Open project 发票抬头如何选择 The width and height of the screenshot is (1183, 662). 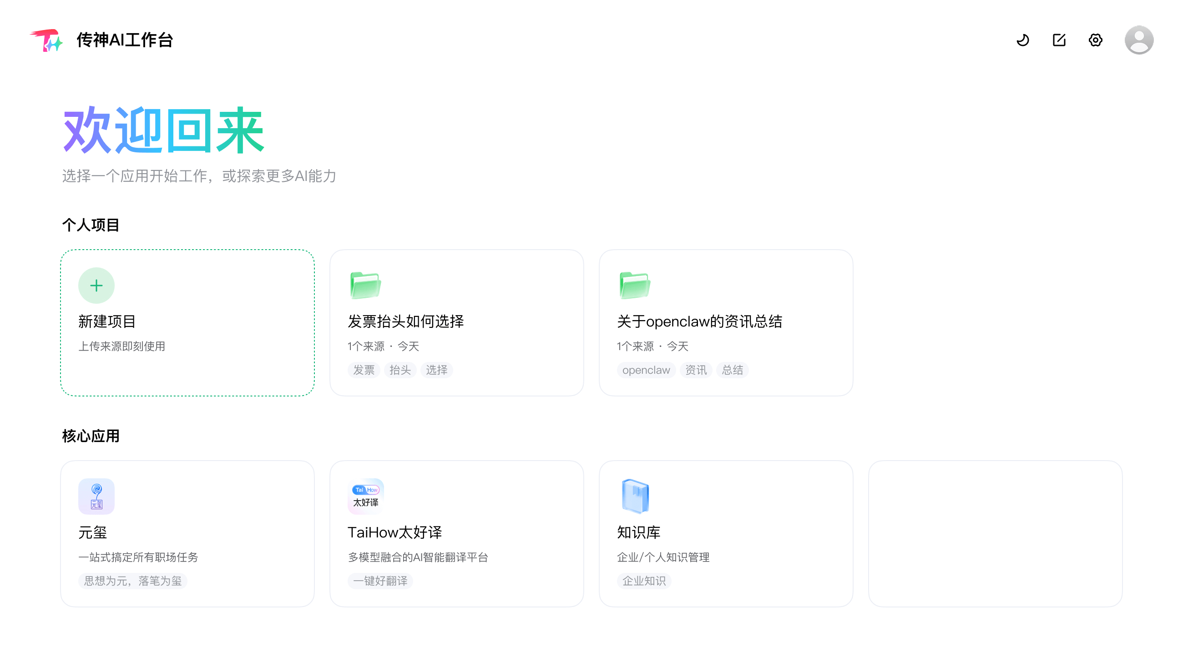tap(405, 321)
